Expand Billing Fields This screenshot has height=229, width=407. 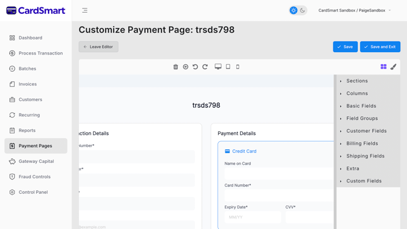(368, 144)
